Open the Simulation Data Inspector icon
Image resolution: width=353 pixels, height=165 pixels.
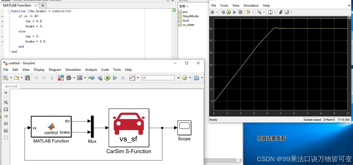pyautogui.click(x=132, y=78)
